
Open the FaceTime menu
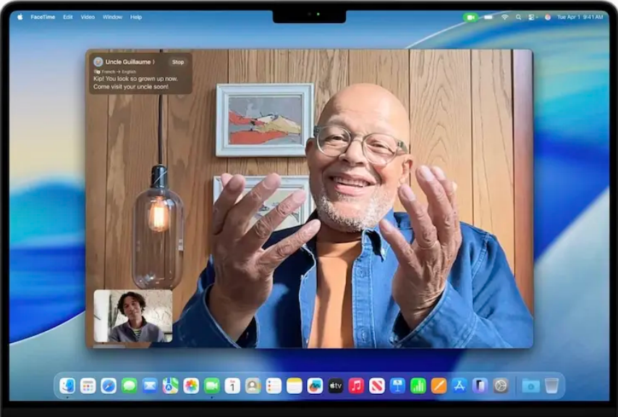tap(43, 17)
